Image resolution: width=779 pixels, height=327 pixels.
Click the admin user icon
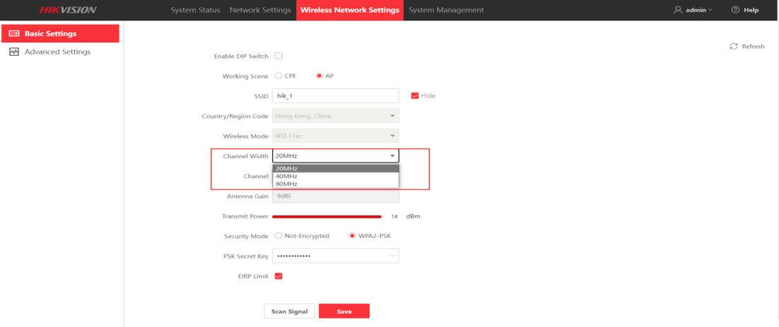pyautogui.click(x=678, y=10)
